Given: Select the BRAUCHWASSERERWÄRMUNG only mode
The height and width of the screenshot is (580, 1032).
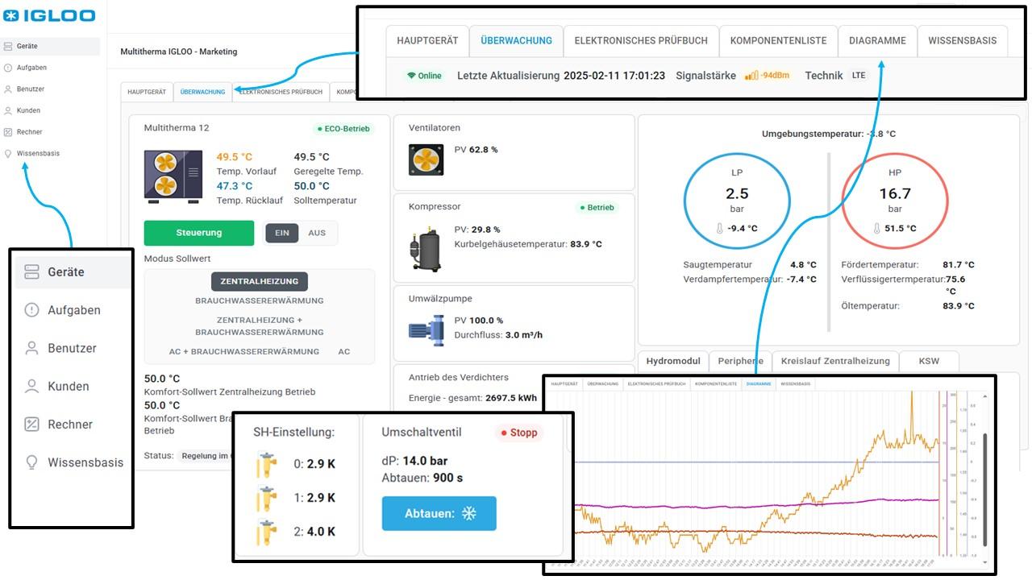Looking at the screenshot, I should 260,300.
